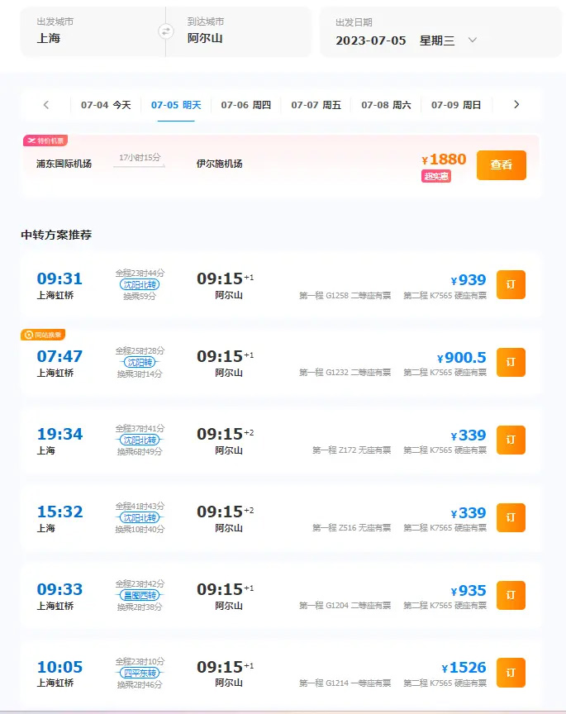
Task: Swap departure and arrival cities
Action: click(165, 31)
